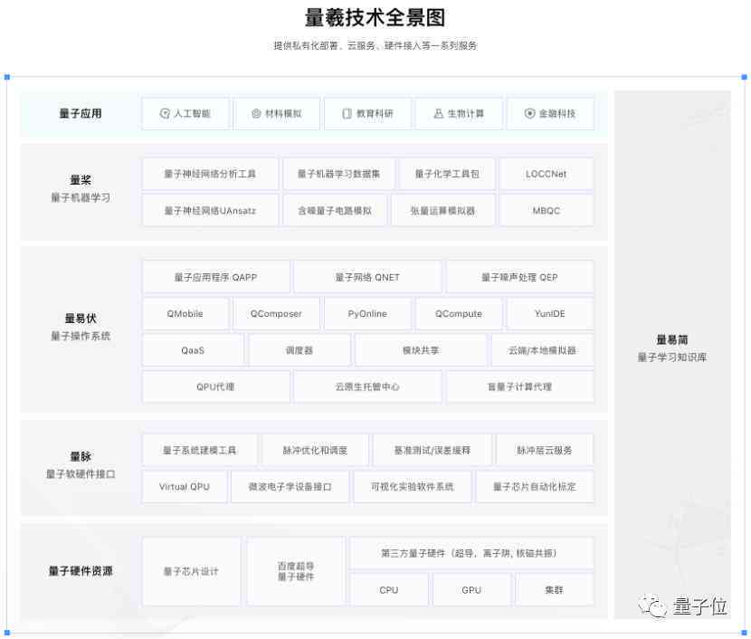Image resolution: width=751 pixels, height=639 pixels.
Task: Click the QMobile box
Action: (185, 314)
